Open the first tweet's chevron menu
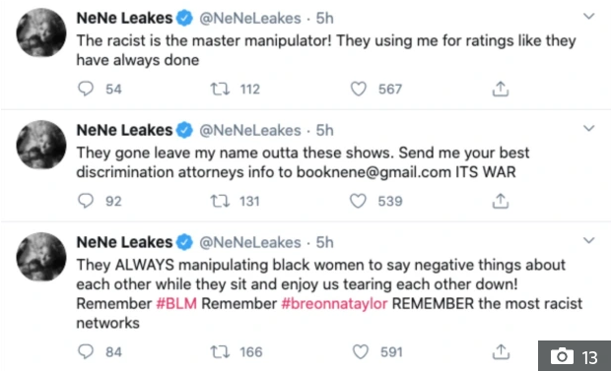Image resolution: width=611 pixels, height=371 pixels. point(588,17)
